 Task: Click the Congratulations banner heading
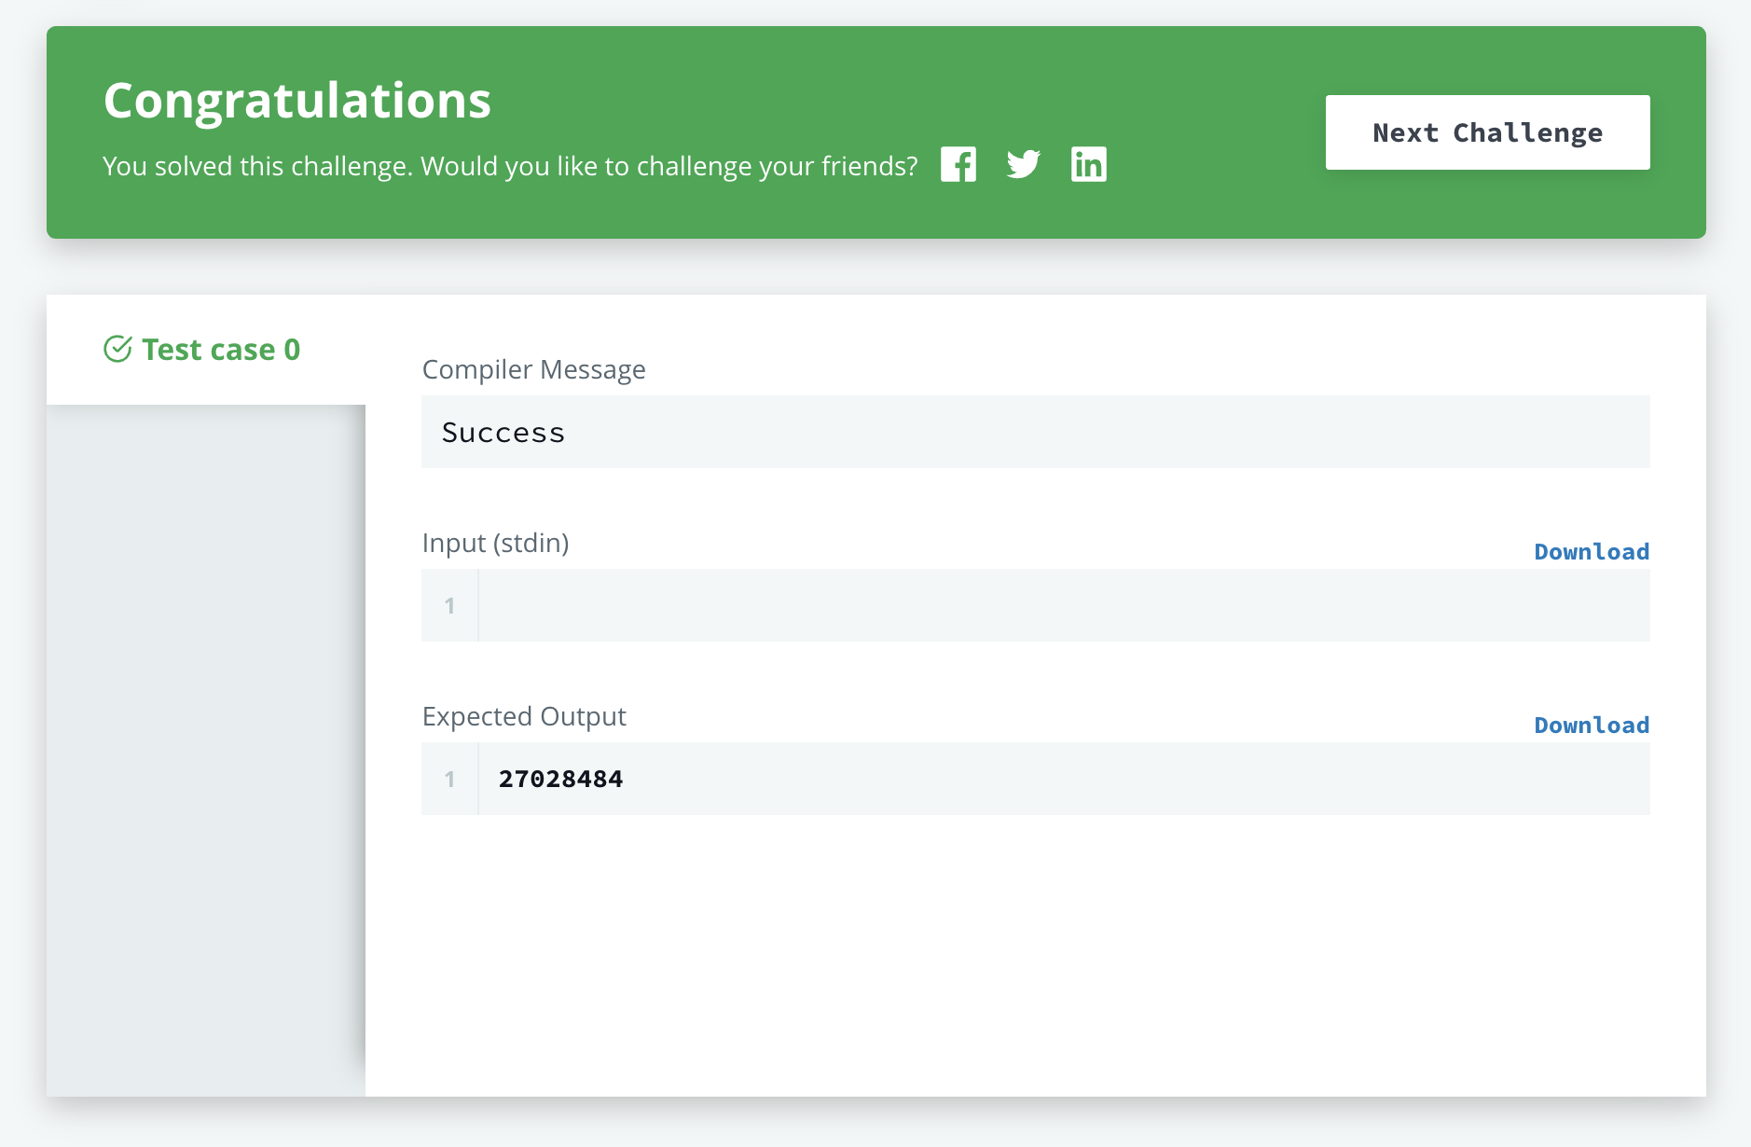pyautogui.click(x=296, y=100)
